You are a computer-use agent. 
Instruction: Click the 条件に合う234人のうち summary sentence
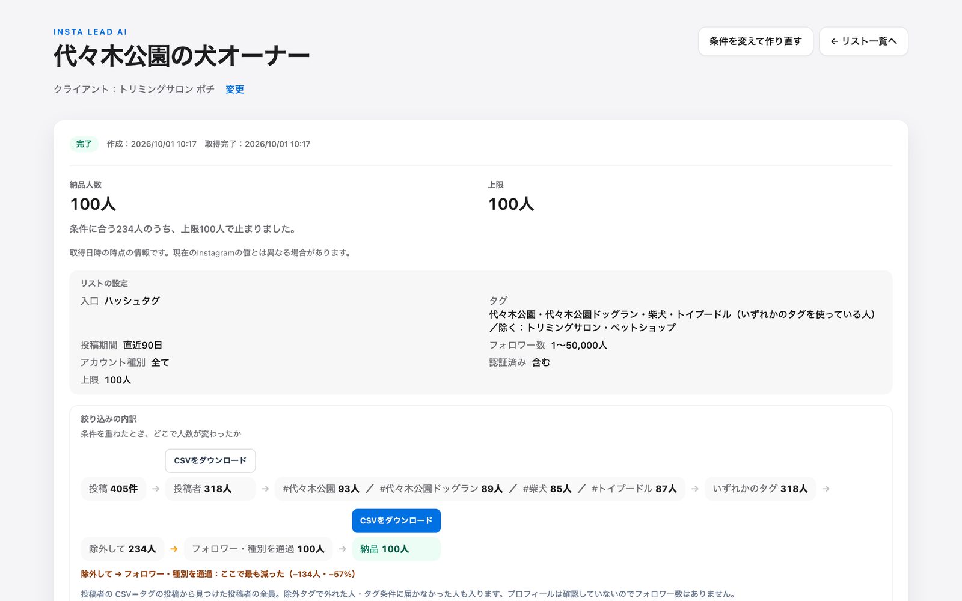(x=183, y=229)
